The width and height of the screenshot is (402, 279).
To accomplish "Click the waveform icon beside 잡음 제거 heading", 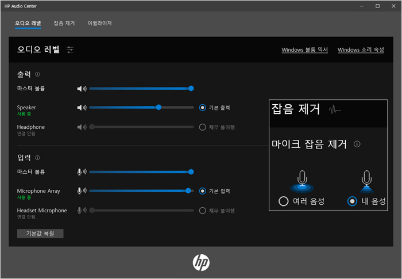I will point(335,110).
